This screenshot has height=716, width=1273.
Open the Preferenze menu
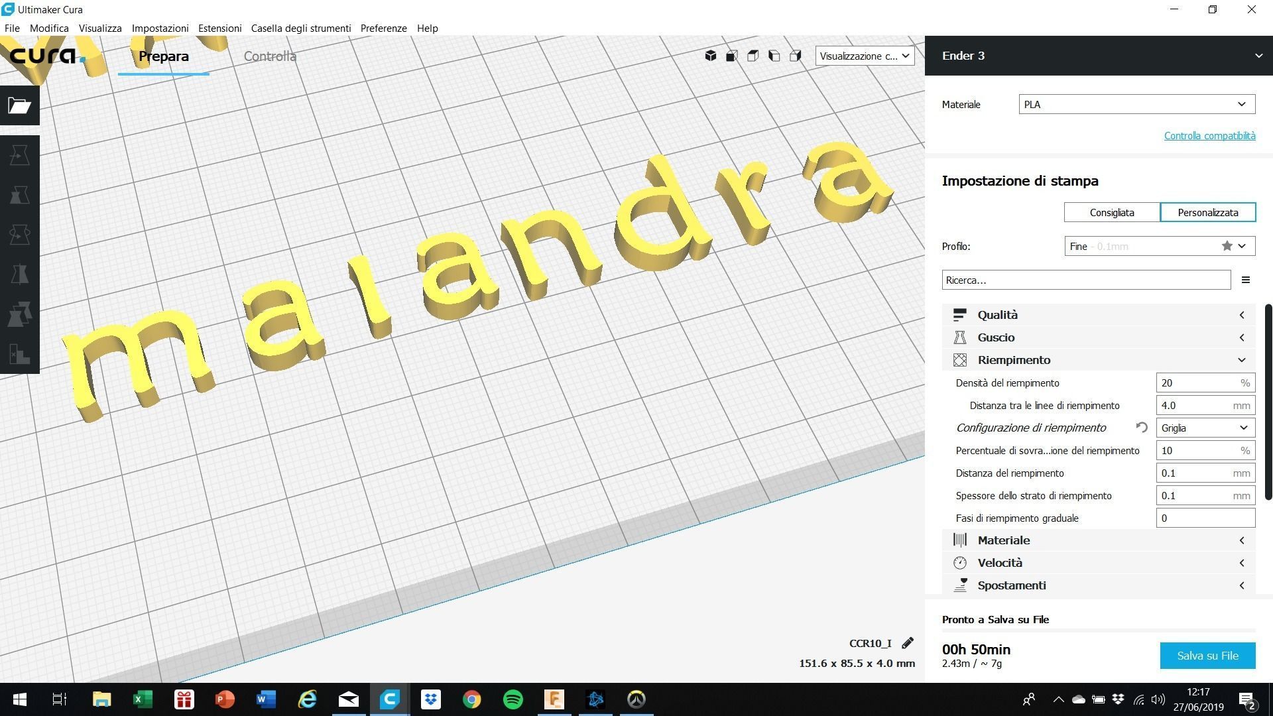tap(383, 28)
